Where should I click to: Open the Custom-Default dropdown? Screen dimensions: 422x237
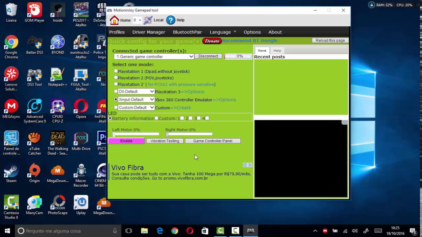(136, 107)
